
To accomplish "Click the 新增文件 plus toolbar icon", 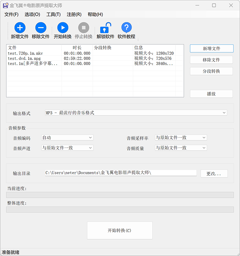I will (20, 28).
